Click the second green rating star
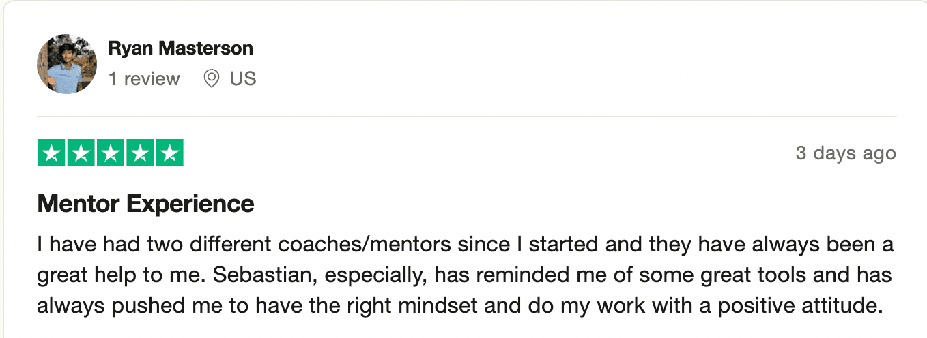Viewport: 927px width, 338px height. coord(81,153)
